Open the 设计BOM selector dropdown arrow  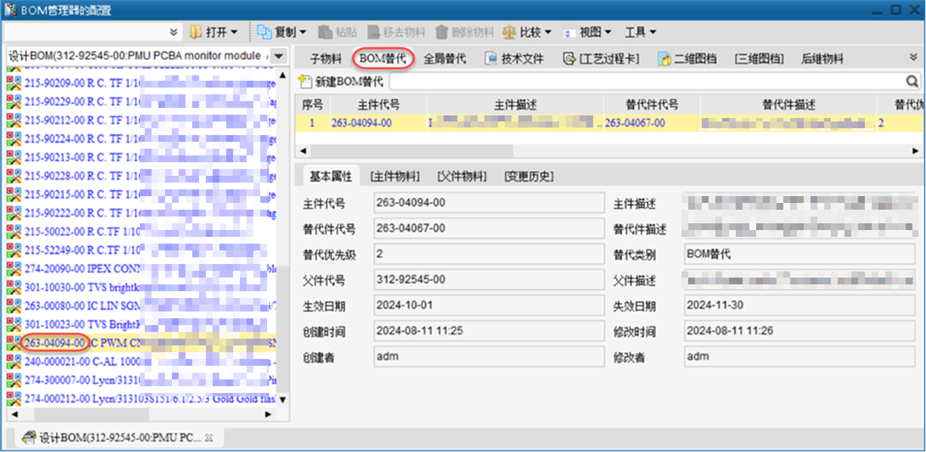(x=280, y=56)
